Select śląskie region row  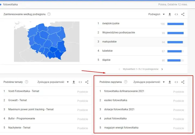[x=141, y=60]
